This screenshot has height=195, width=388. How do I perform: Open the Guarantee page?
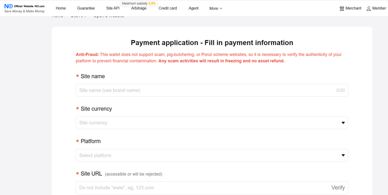click(86, 8)
